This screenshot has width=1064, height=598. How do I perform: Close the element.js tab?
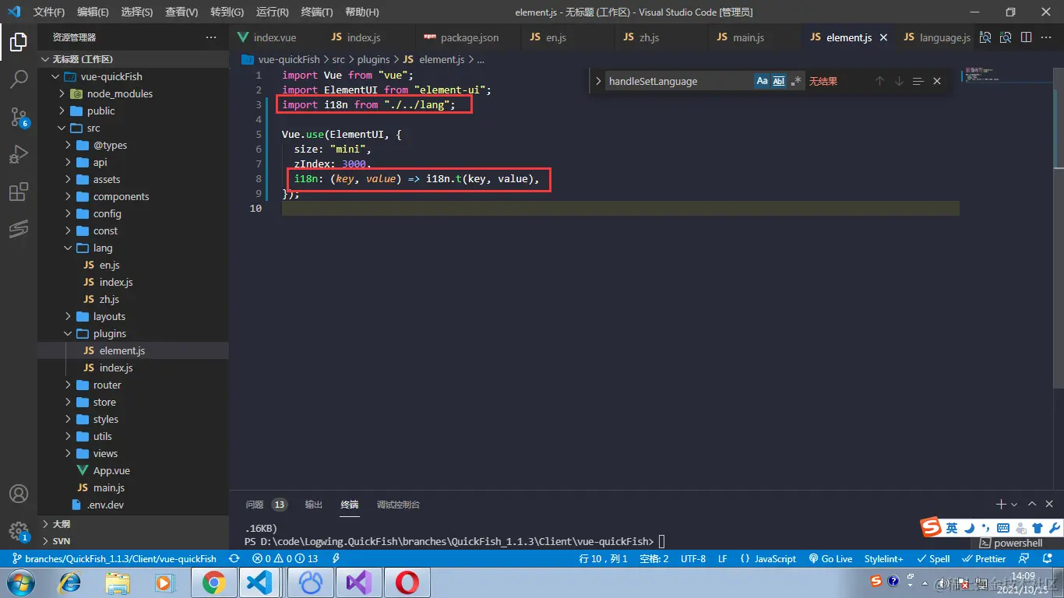[883, 37]
